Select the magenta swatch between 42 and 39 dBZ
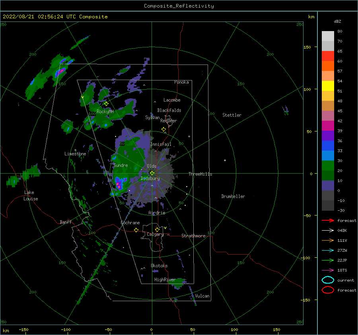 coord(328,126)
